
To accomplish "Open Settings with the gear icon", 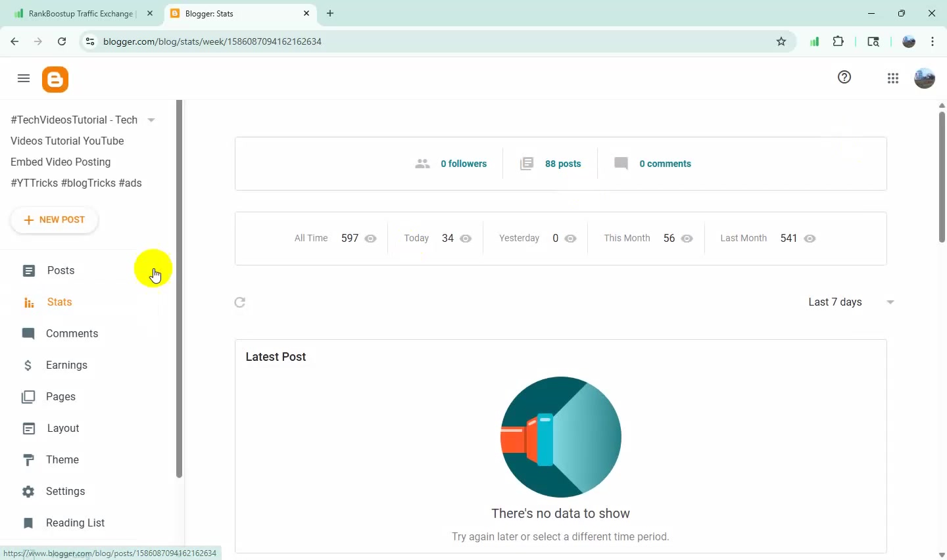I will pyautogui.click(x=28, y=492).
